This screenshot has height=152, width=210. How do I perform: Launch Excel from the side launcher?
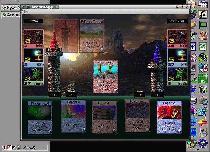tap(203, 46)
